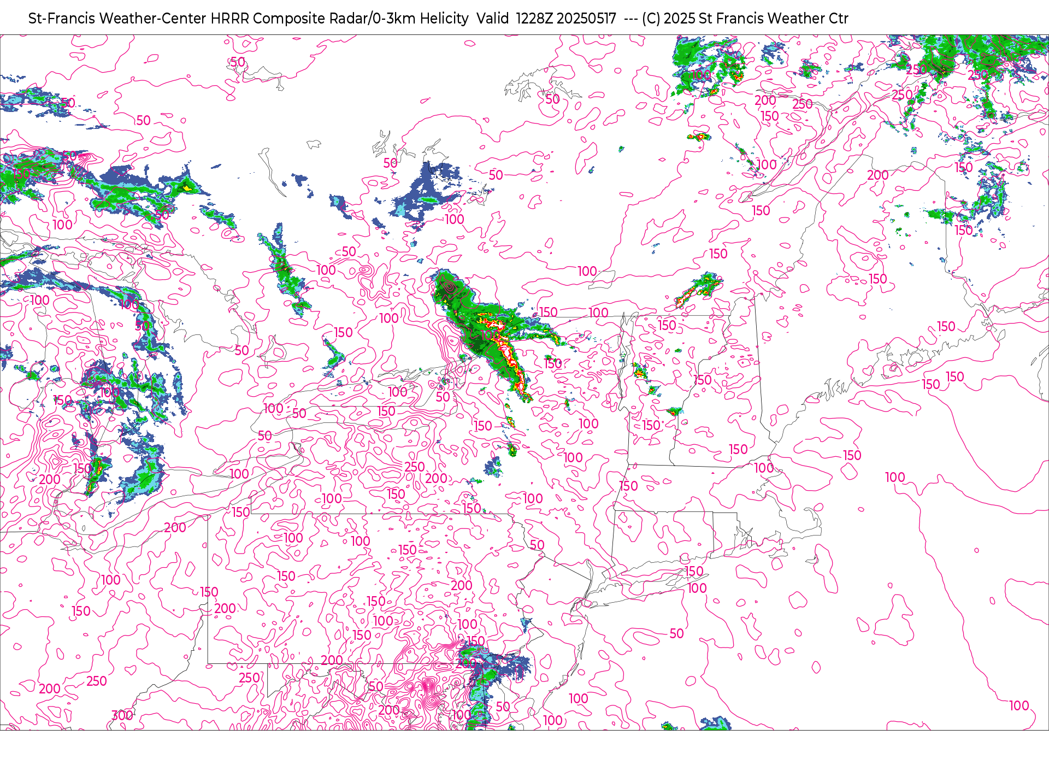Click the "(C) 2025 St Francis Weather Ctr" copyright text
This screenshot has height=765, width=1049.
pos(745,19)
